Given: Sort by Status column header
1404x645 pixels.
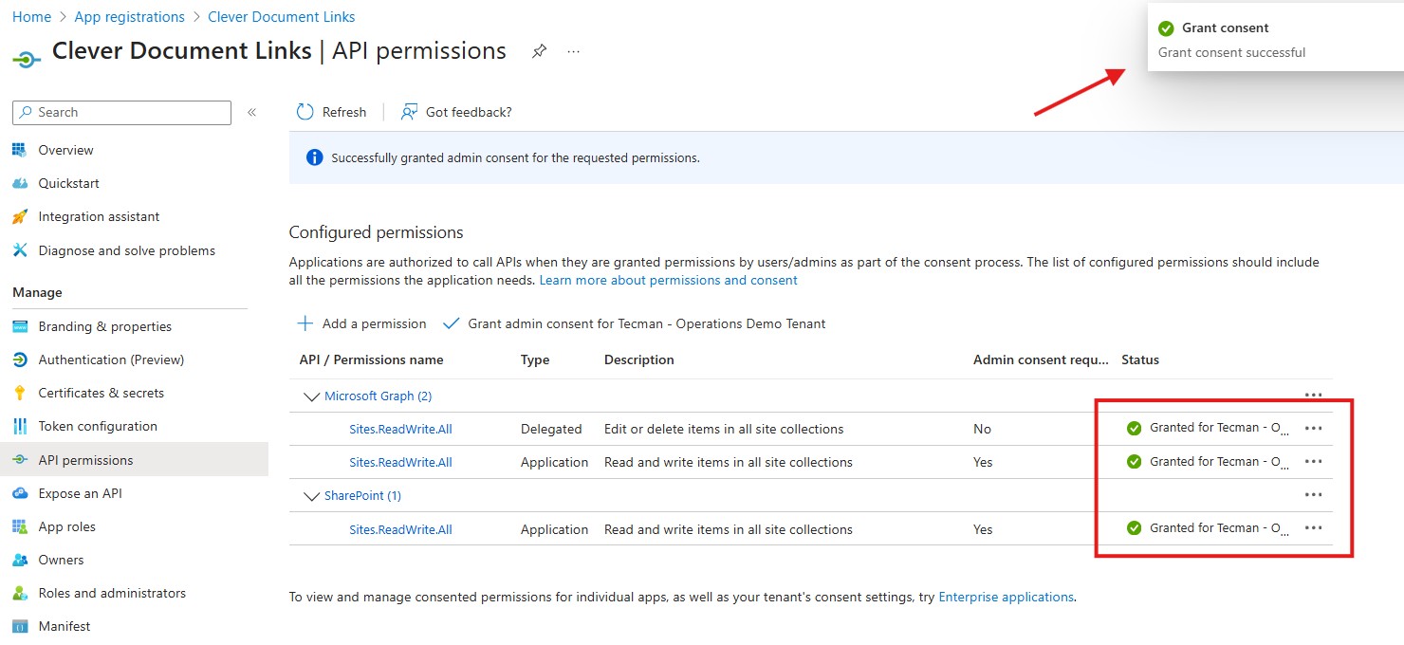Looking at the screenshot, I should click(1140, 360).
